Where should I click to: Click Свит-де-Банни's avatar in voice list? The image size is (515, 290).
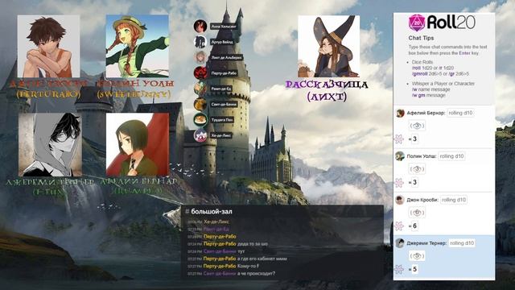[x=200, y=104]
